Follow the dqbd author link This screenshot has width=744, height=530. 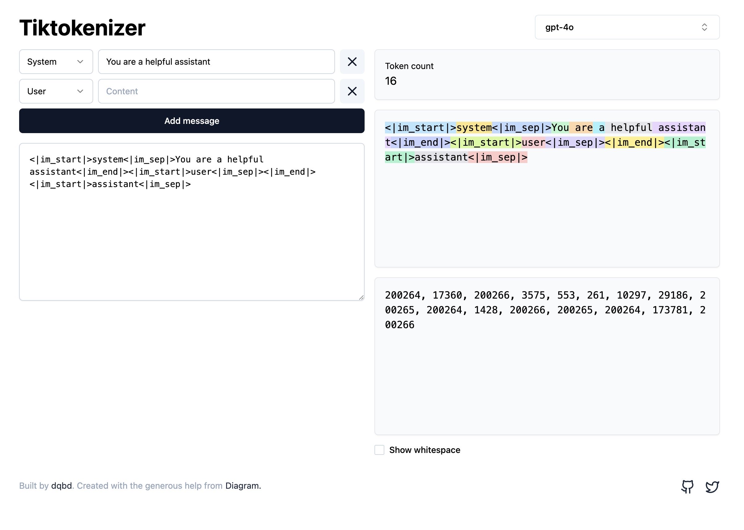[61, 486]
